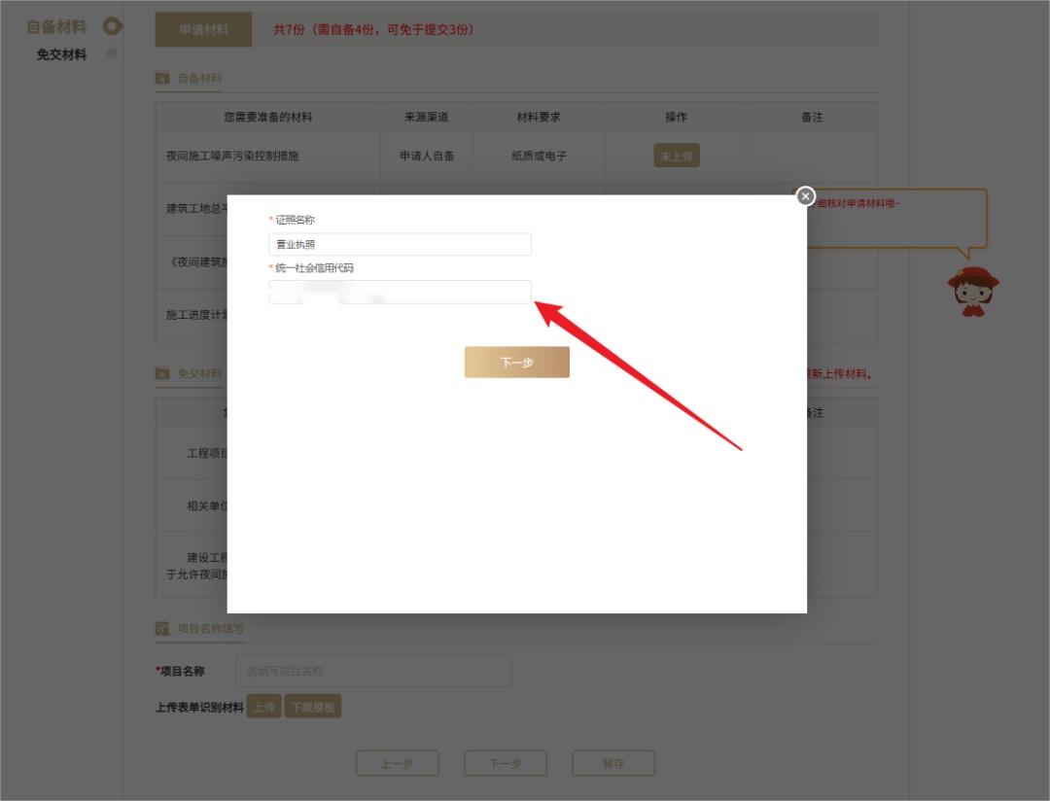1050x801 pixels.
Task: Click the 纸质或电子 table cell
Action: click(539, 157)
